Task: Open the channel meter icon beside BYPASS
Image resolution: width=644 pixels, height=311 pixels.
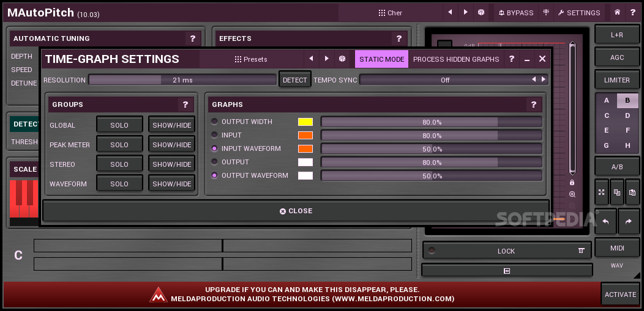Action: [546, 12]
